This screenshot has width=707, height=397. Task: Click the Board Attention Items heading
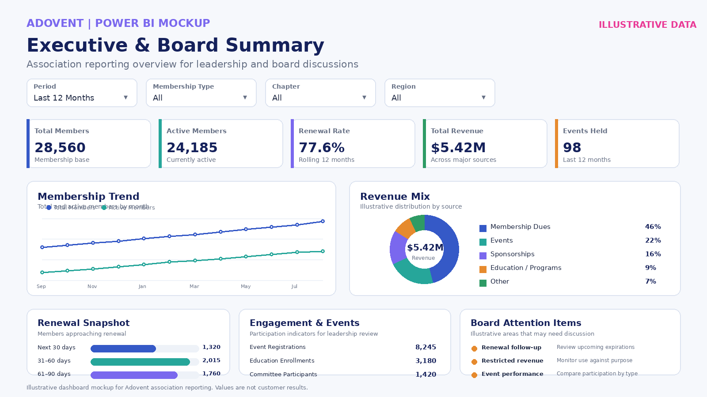click(x=526, y=323)
